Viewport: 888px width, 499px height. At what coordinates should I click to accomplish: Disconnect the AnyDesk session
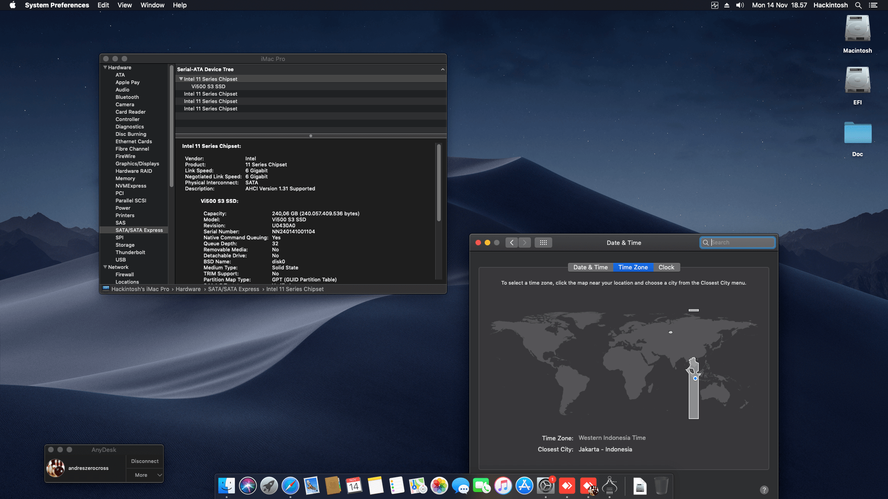point(145,461)
